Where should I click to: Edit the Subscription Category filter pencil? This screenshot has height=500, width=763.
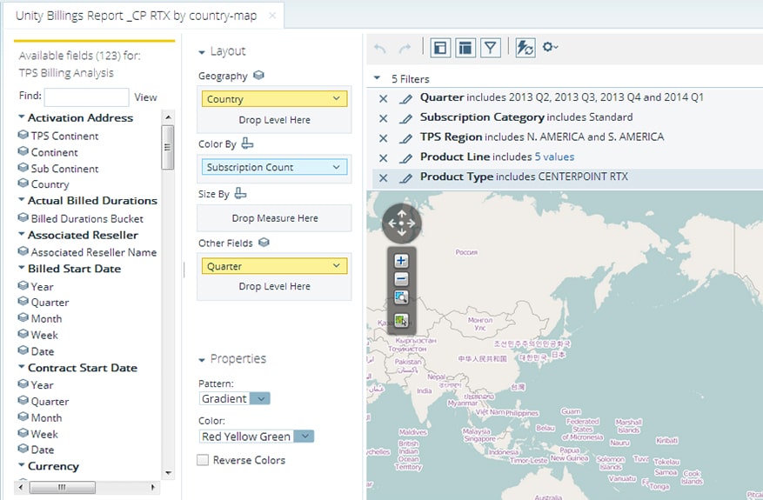[x=405, y=118]
